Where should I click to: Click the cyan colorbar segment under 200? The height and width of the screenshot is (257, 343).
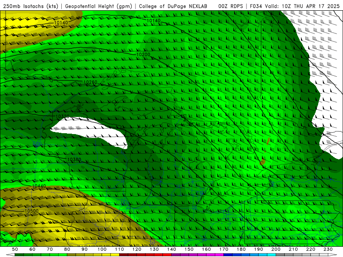pyautogui.click(x=271, y=255)
